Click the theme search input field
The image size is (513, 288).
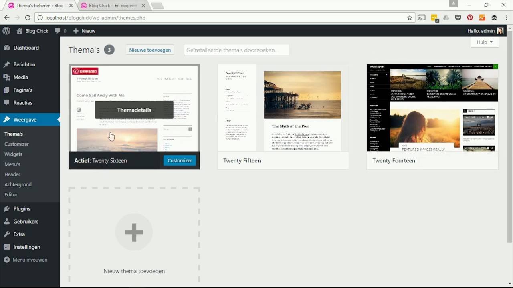tap(236, 50)
